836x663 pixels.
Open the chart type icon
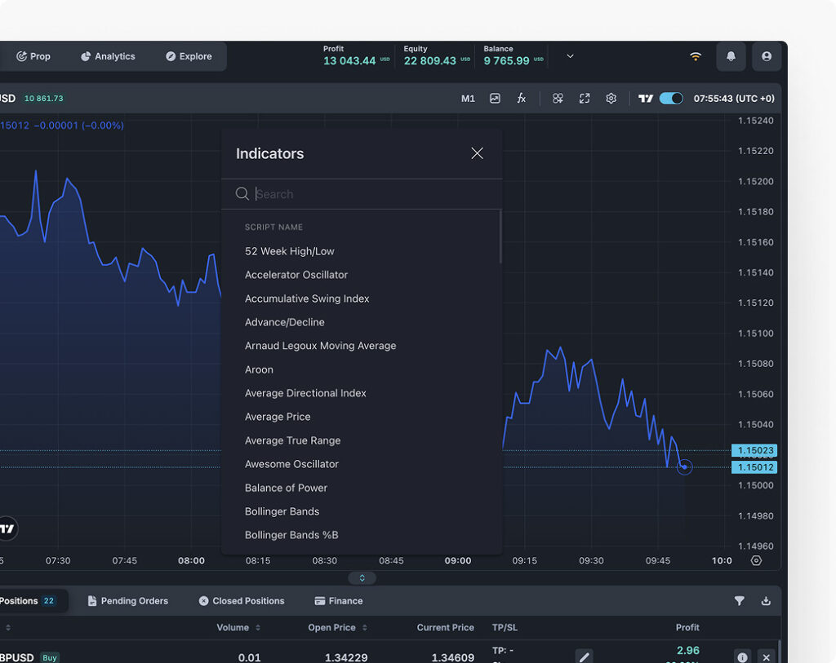click(x=495, y=98)
